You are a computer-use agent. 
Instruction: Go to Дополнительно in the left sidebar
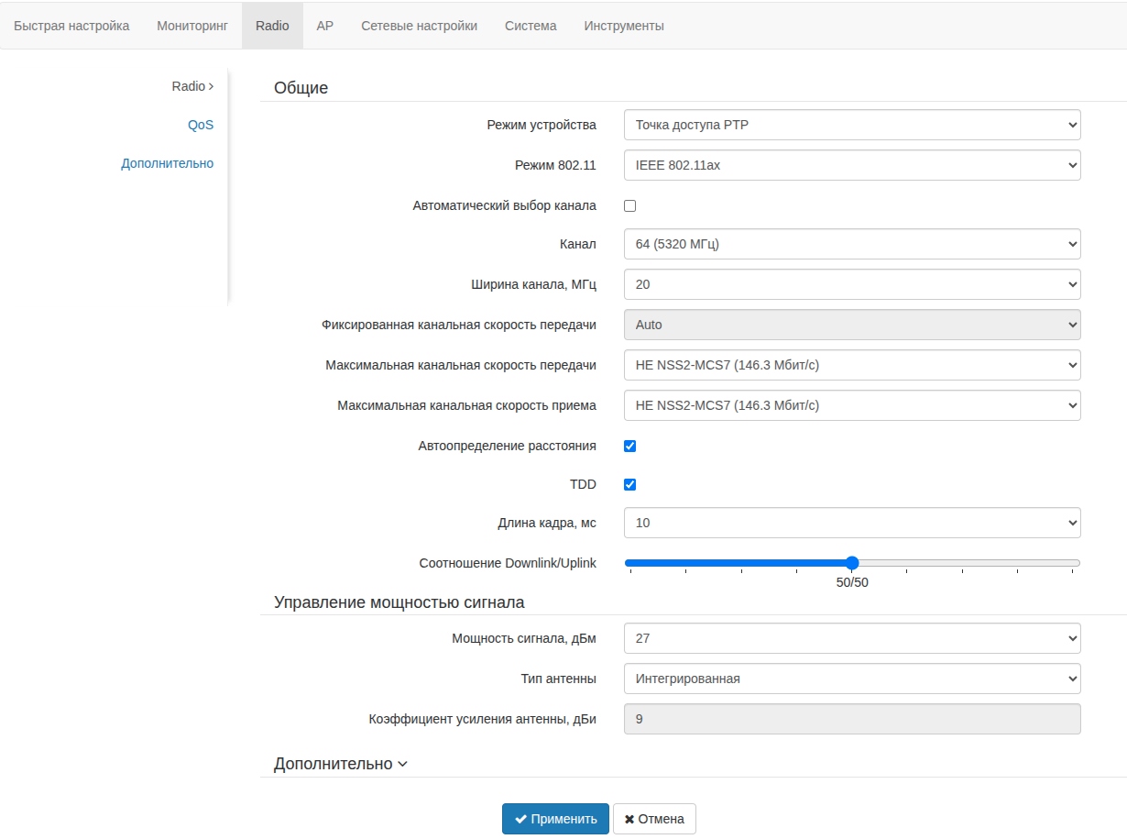pyautogui.click(x=167, y=163)
